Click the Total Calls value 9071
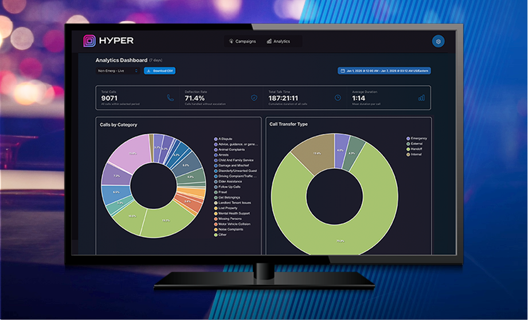The image size is (528, 320). (x=109, y=98)
